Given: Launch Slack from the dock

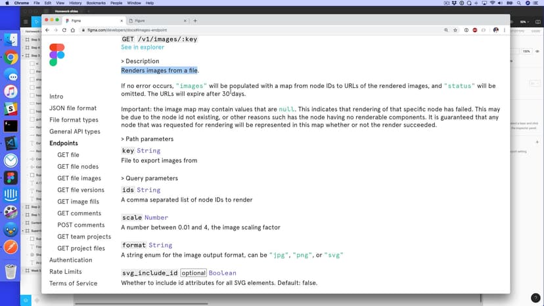Looking at the screenshot, I should click(x=11, y=109).
